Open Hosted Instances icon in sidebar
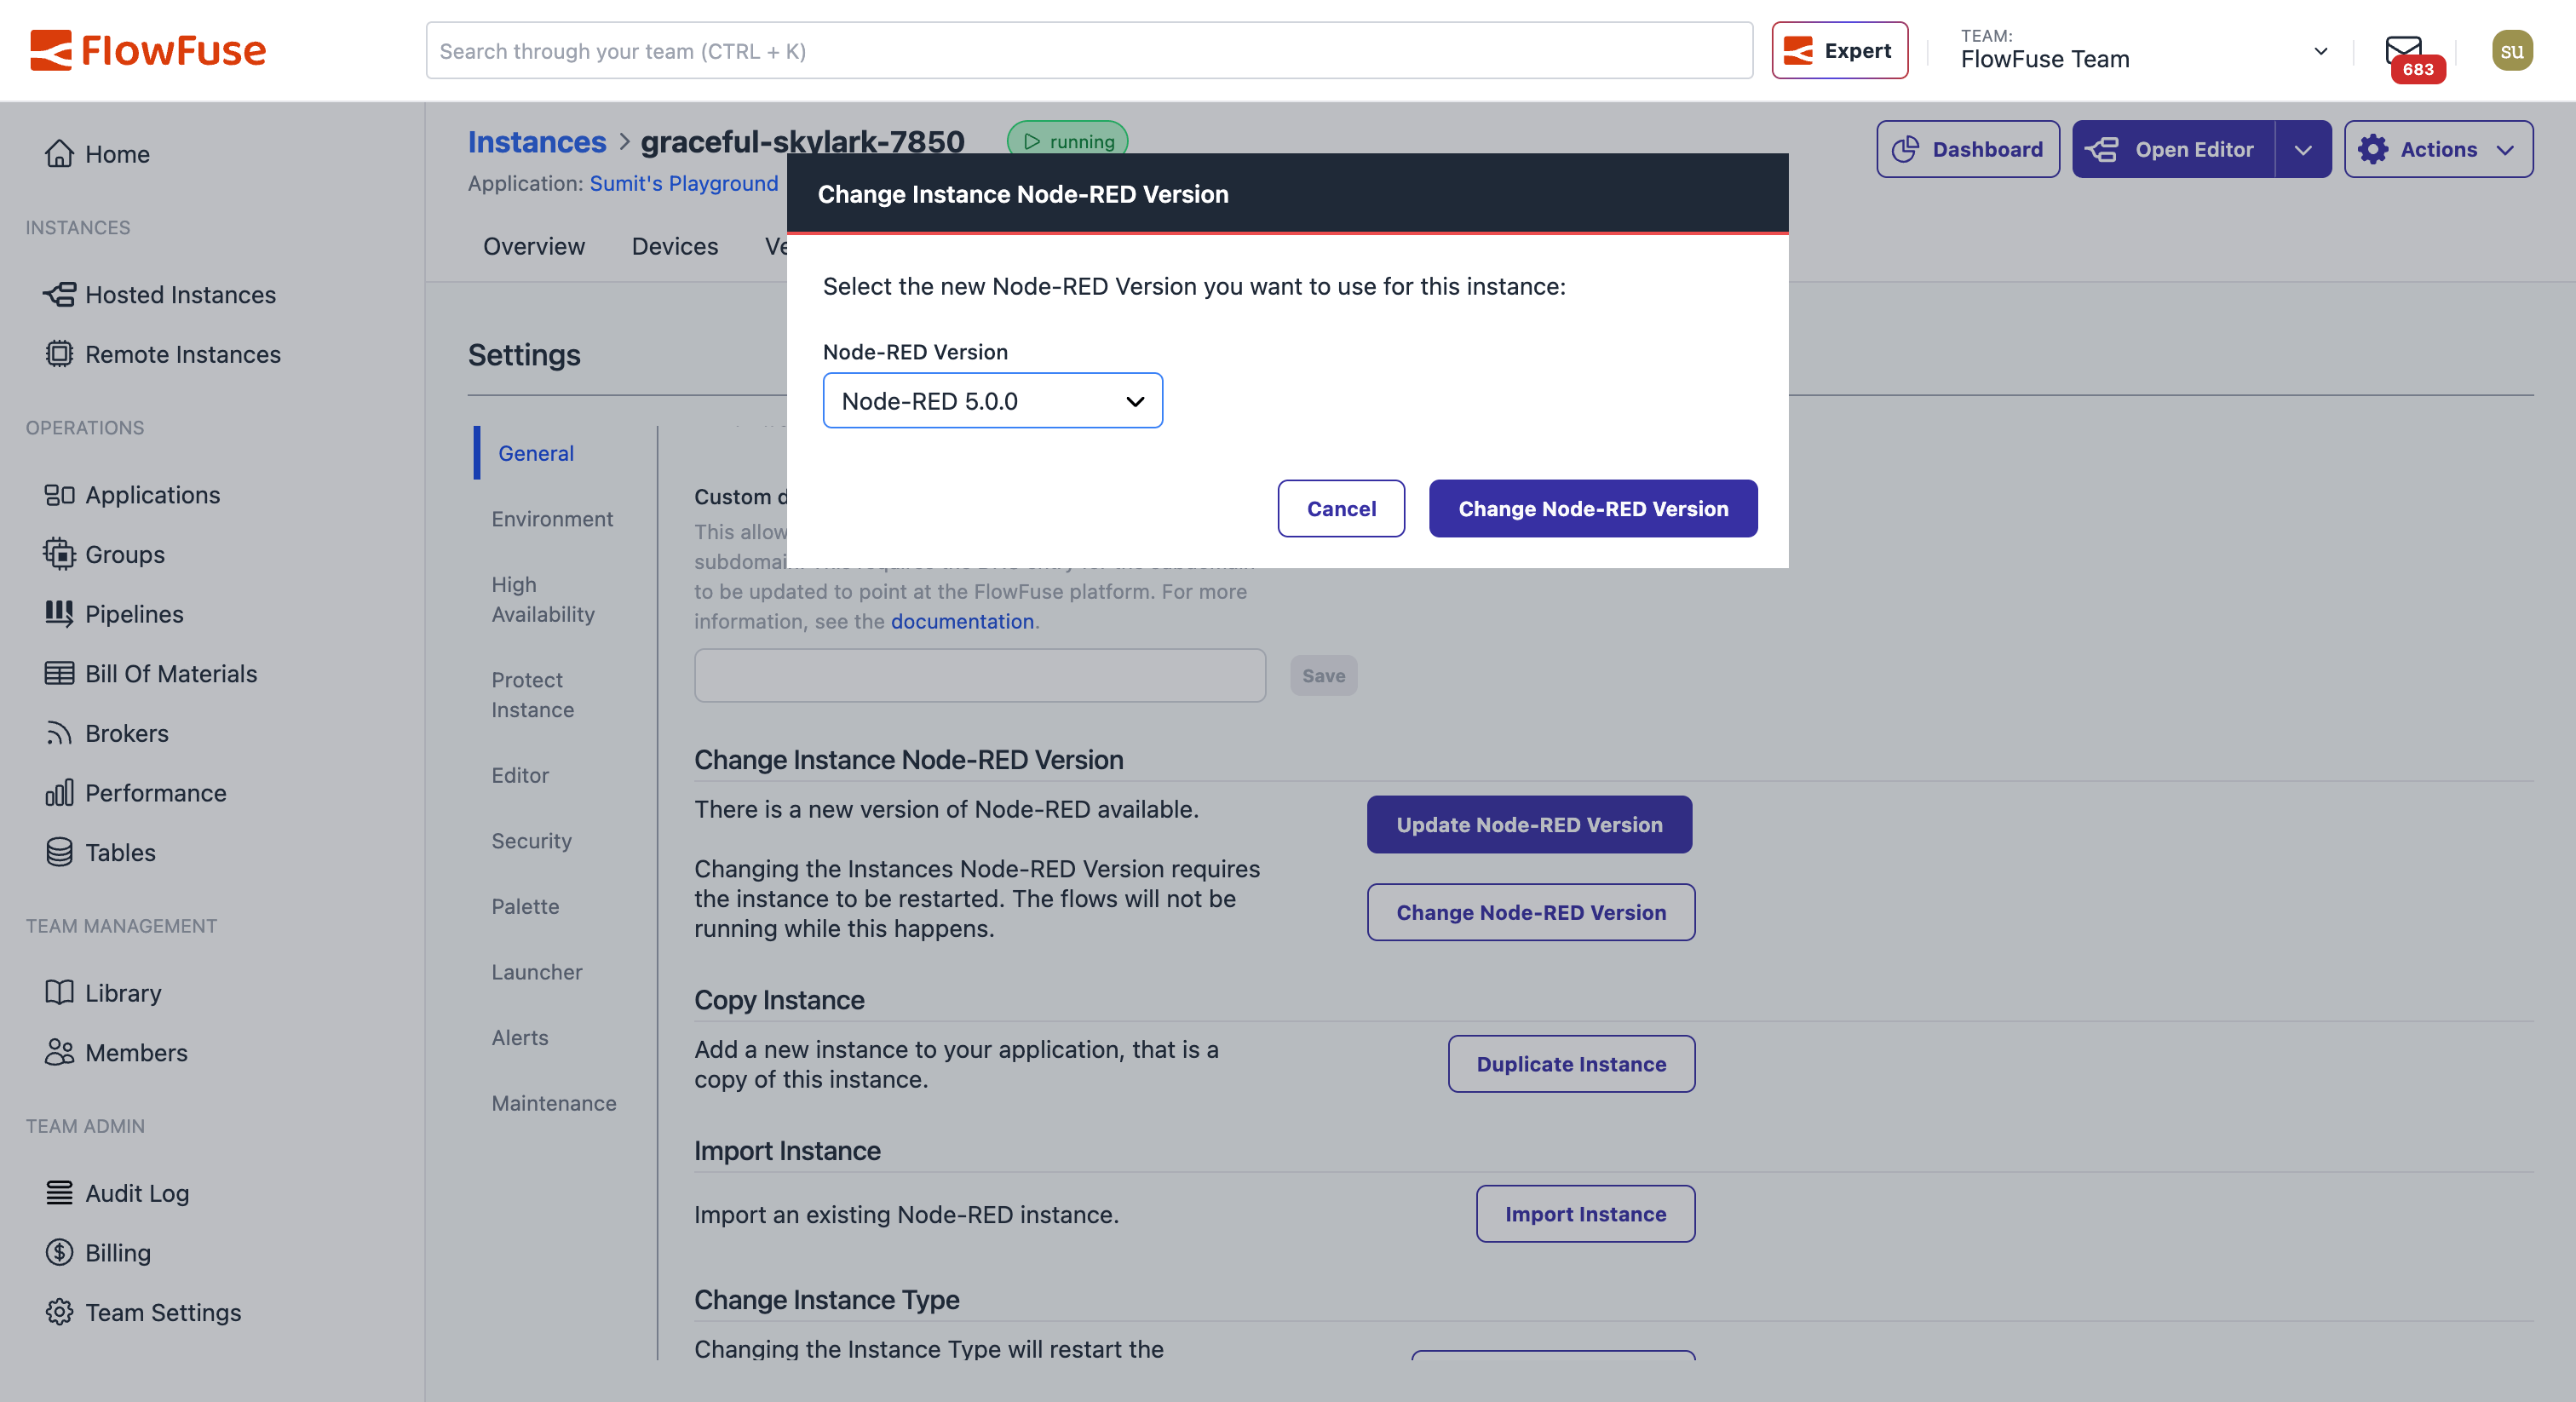Screen dimensions: 2576x1402 [x=59, y=294]
